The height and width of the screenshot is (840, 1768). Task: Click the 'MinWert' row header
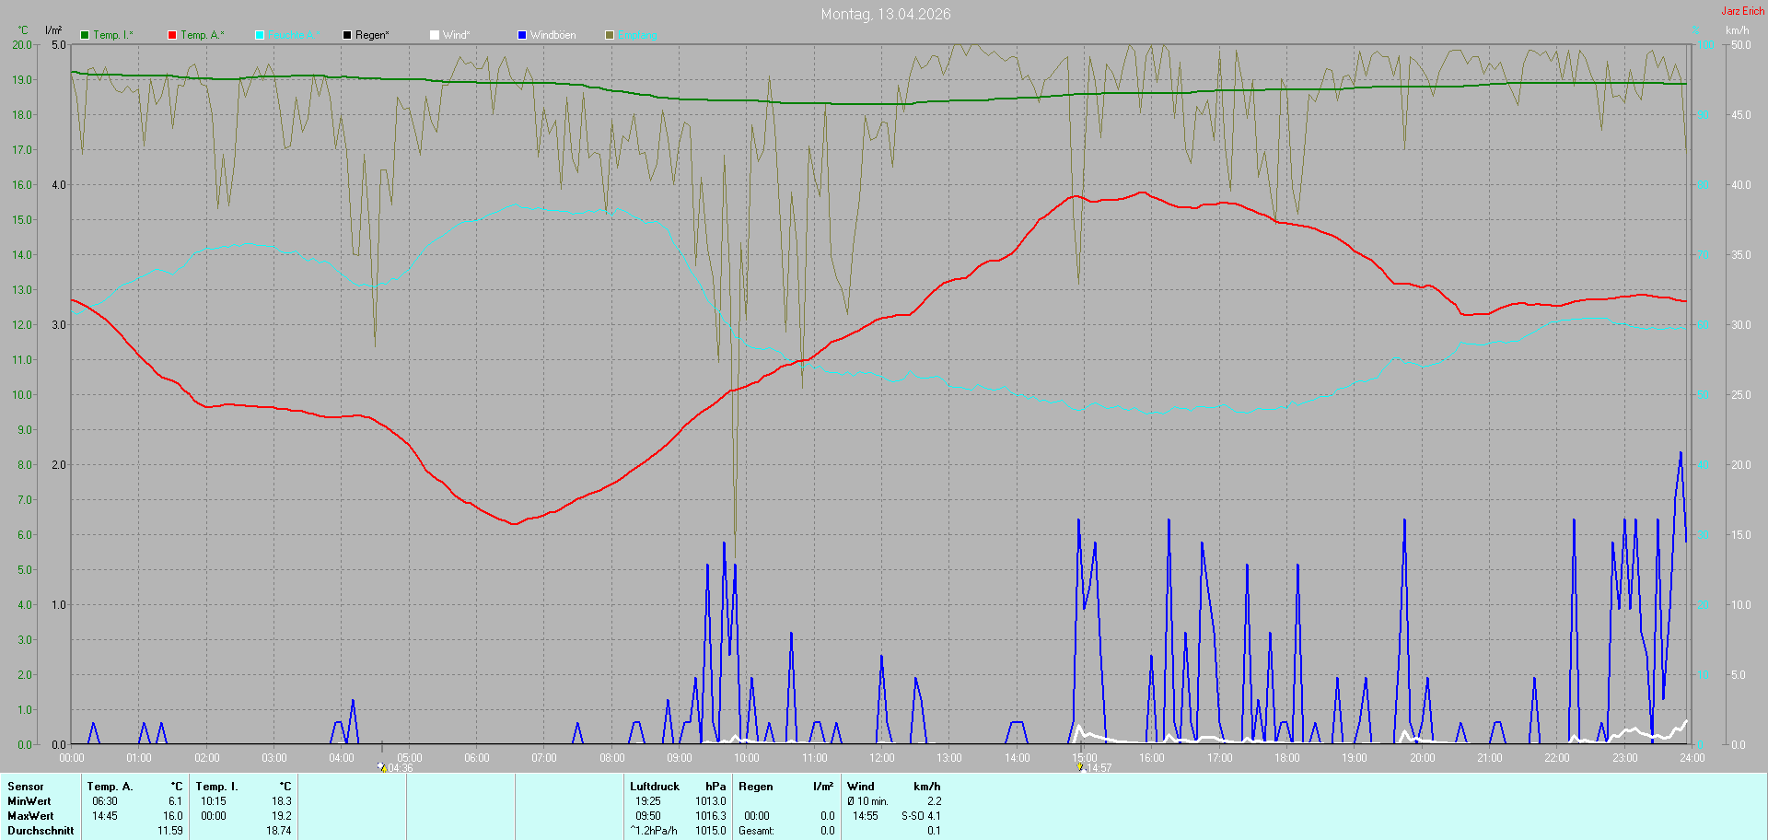pyautogui.click(x=29, y=801)
